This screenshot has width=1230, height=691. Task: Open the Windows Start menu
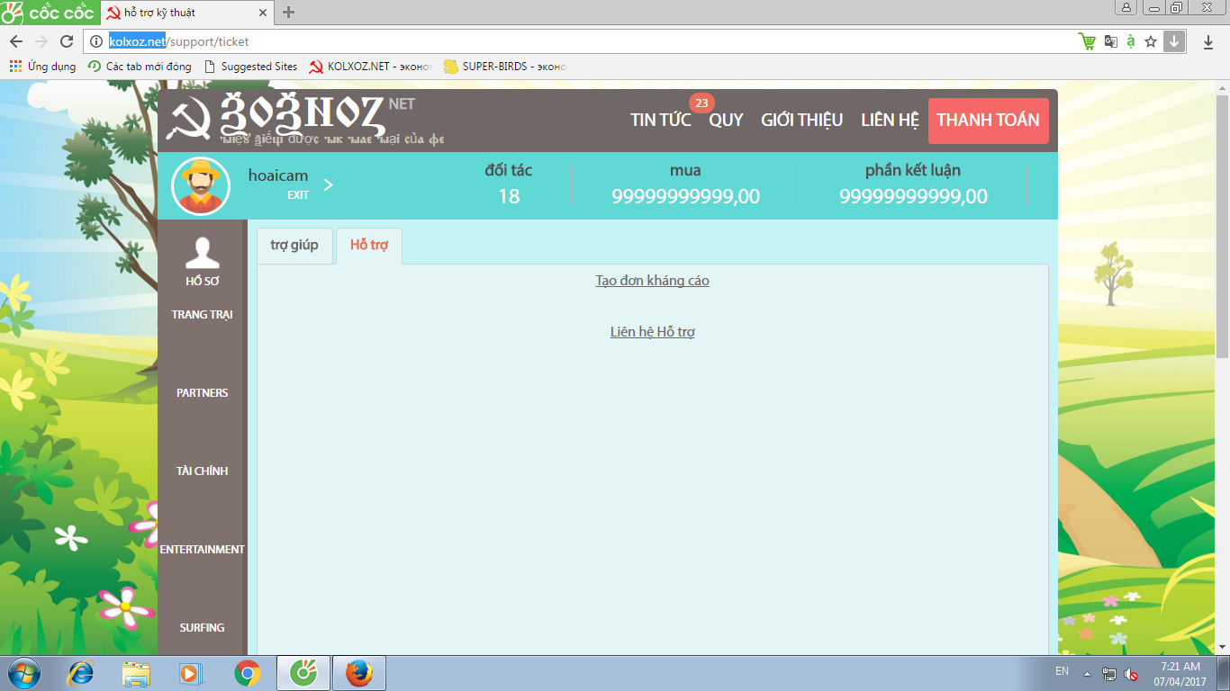(23, 673)
